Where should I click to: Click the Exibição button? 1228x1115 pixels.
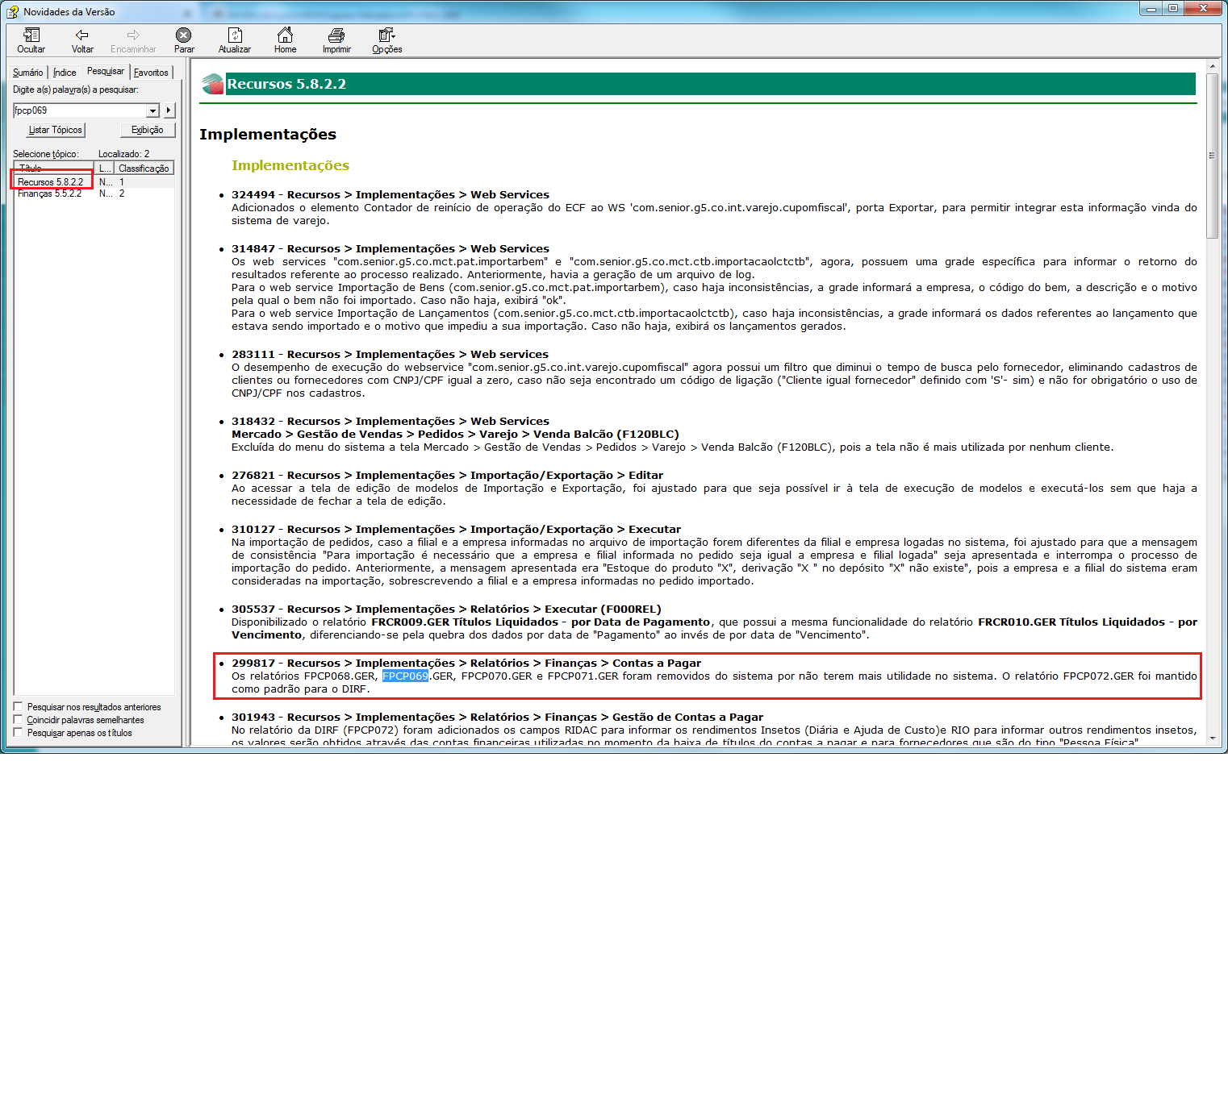(148, 130)
